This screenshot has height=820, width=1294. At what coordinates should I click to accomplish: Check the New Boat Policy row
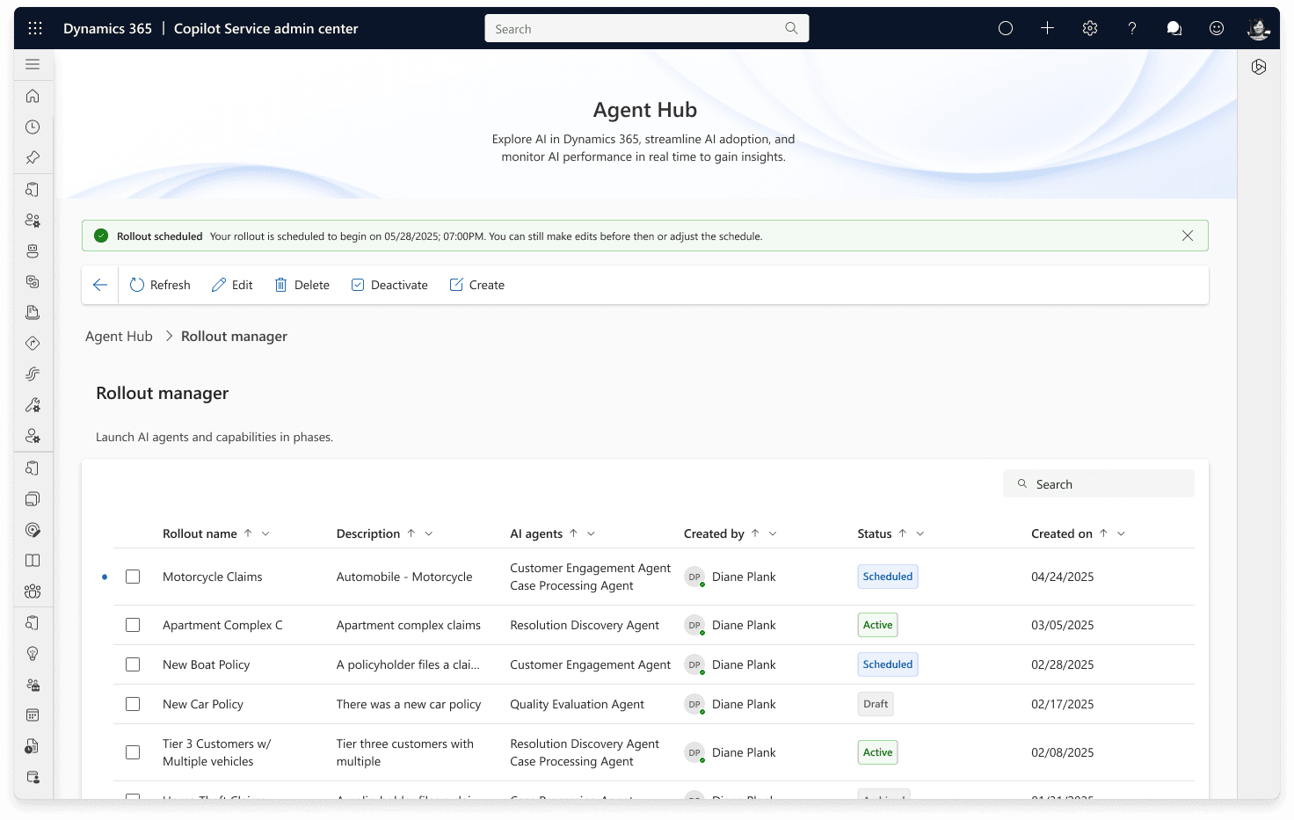pyautogui.click(x=133, y=664)
